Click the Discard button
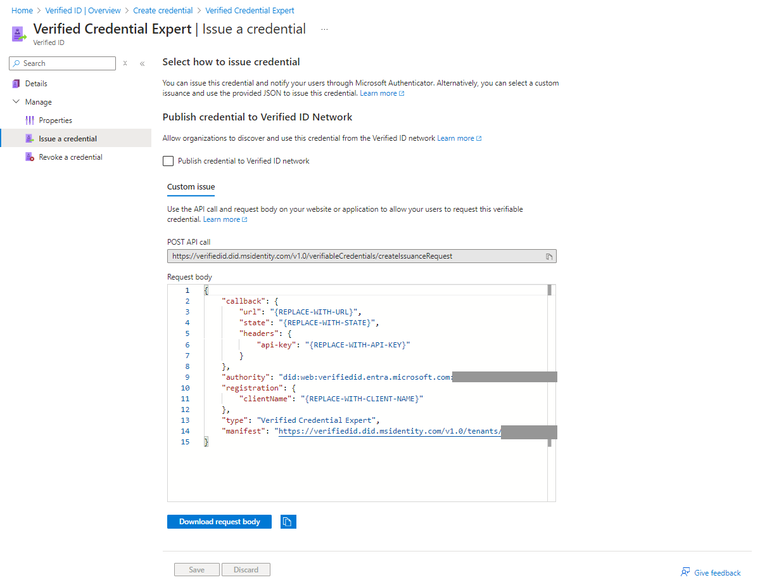Screen dimensions: 760x587 246,570
